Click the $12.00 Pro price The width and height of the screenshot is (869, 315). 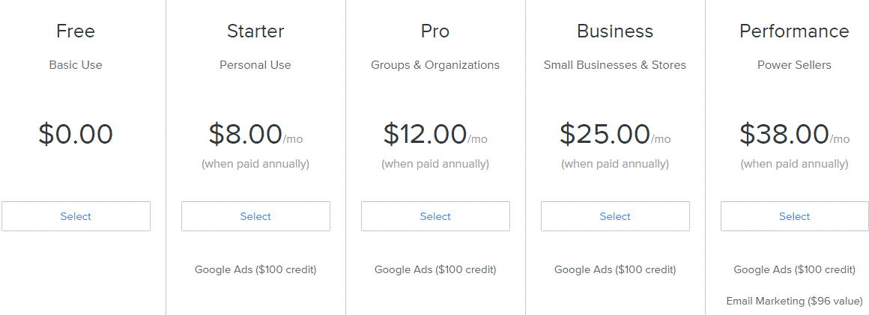click(x=425, y=134)
